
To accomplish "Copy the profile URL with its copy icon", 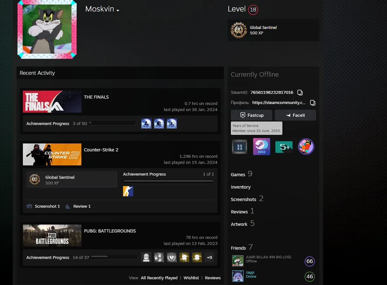I will click(x=313, y=103).
